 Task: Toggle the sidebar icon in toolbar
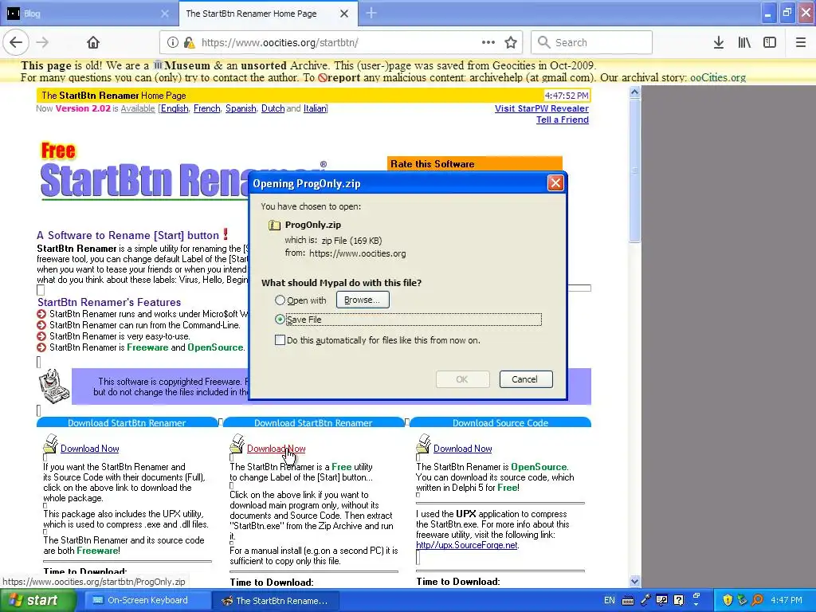[x=770, y=42]
